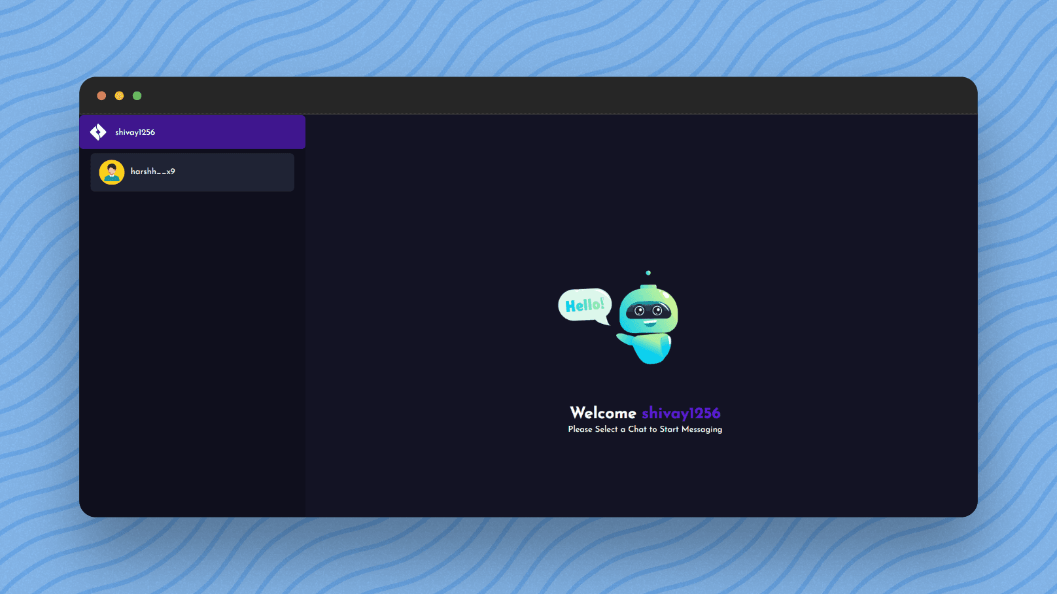Click the shivay1256 username in sidebar header
Viewport: 1057px width, 594px height.
pyautogui.click(x=135, y=132)
